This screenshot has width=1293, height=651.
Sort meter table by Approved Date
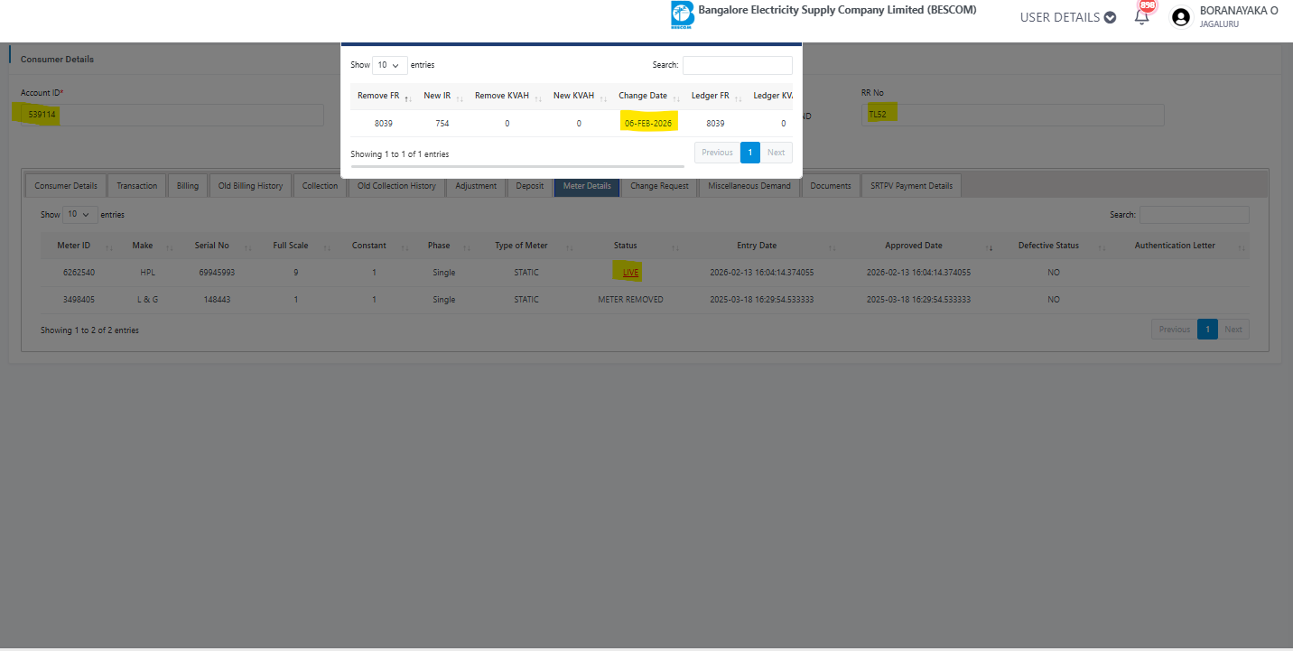[914, 246]
